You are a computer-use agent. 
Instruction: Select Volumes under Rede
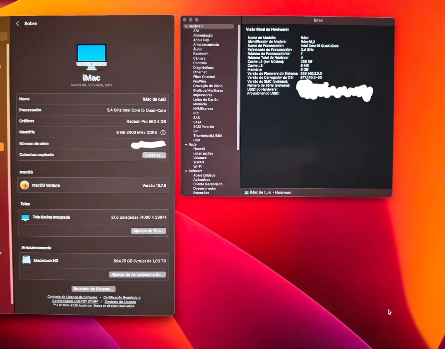(x=200, y=158)
